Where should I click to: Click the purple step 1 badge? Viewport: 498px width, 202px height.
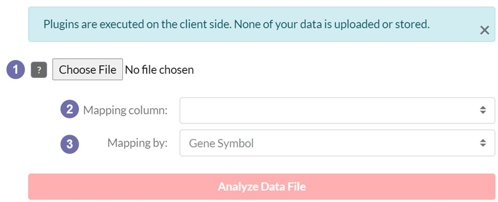[15, 69]
